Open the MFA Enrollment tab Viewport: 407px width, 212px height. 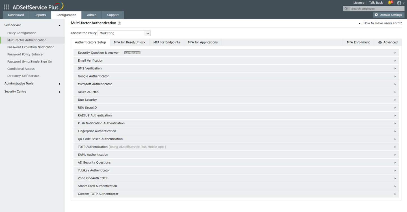pos(358,42)
